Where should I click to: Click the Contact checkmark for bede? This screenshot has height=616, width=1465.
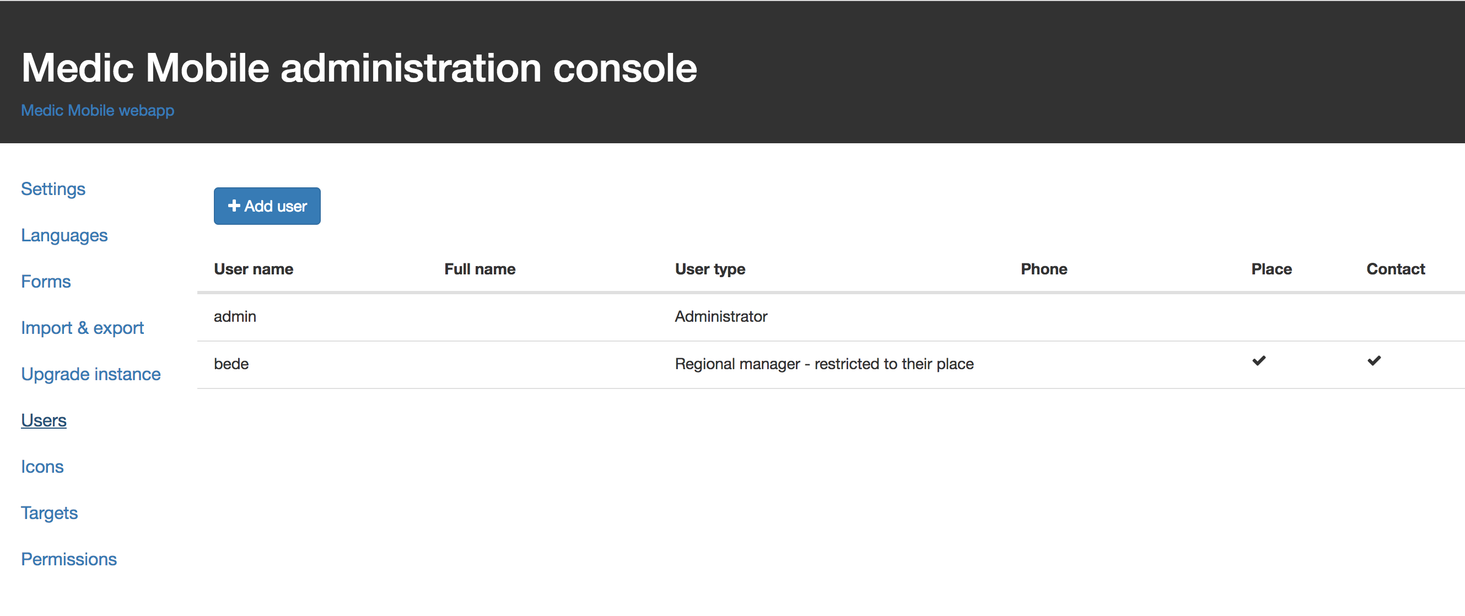[1374, 361]
